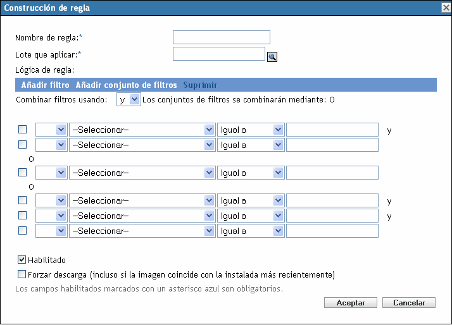Close the Construcción de regla dialog
The height and width of the screenshot is (325, 452).
tap(446, 8)
